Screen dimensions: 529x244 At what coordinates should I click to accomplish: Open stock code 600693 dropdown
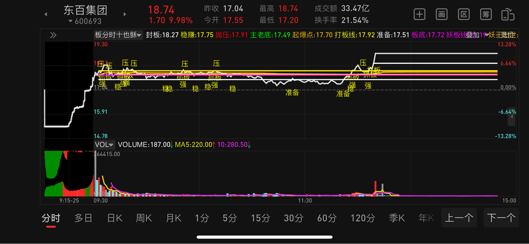coord(85,21)
